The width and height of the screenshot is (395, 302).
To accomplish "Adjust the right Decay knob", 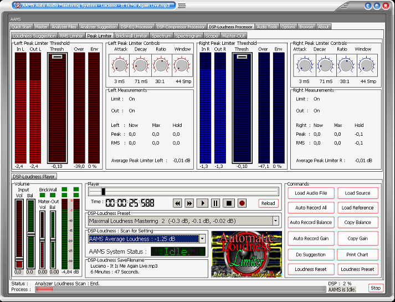I will [x=325, y=65].
